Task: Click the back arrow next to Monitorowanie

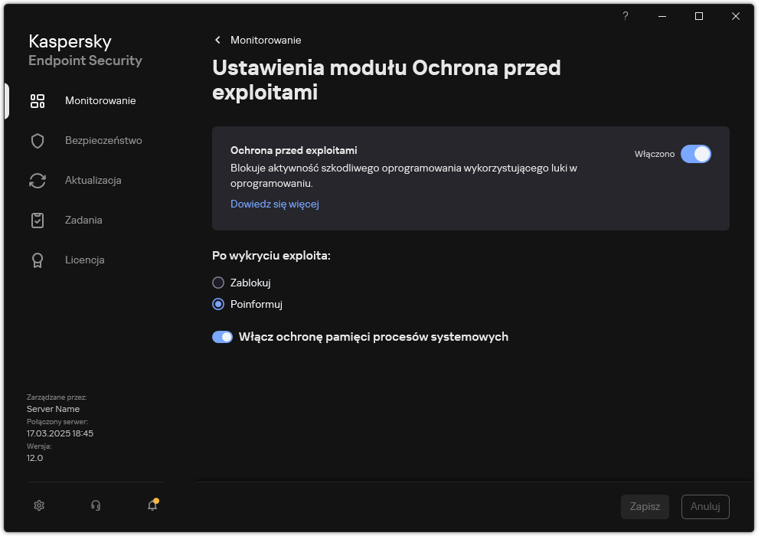Action: [x=217, y=40]
